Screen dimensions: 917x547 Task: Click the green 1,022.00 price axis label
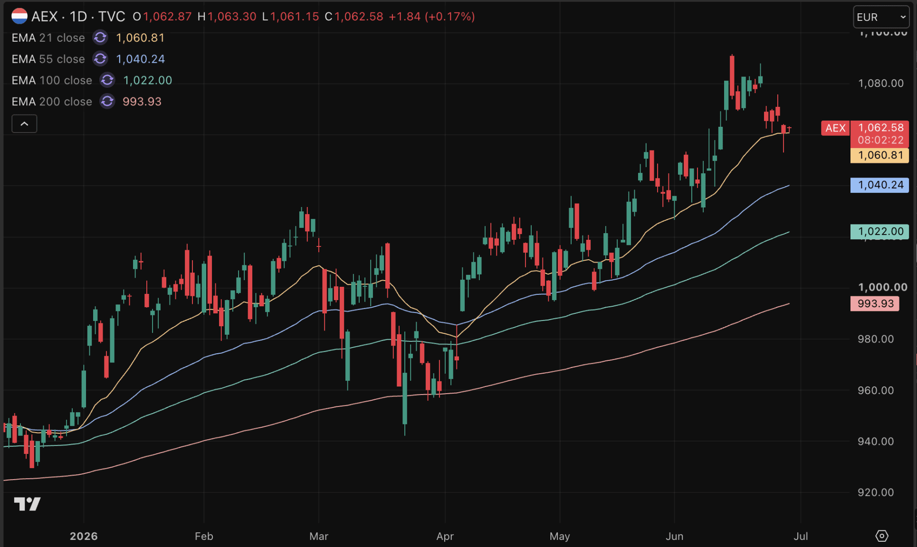pos(880,232)
